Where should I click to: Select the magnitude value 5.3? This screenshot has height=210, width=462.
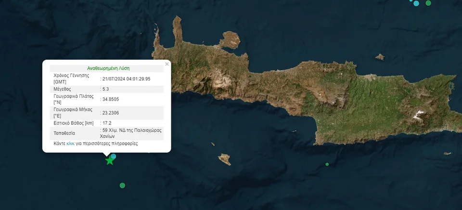pos(107,89)
